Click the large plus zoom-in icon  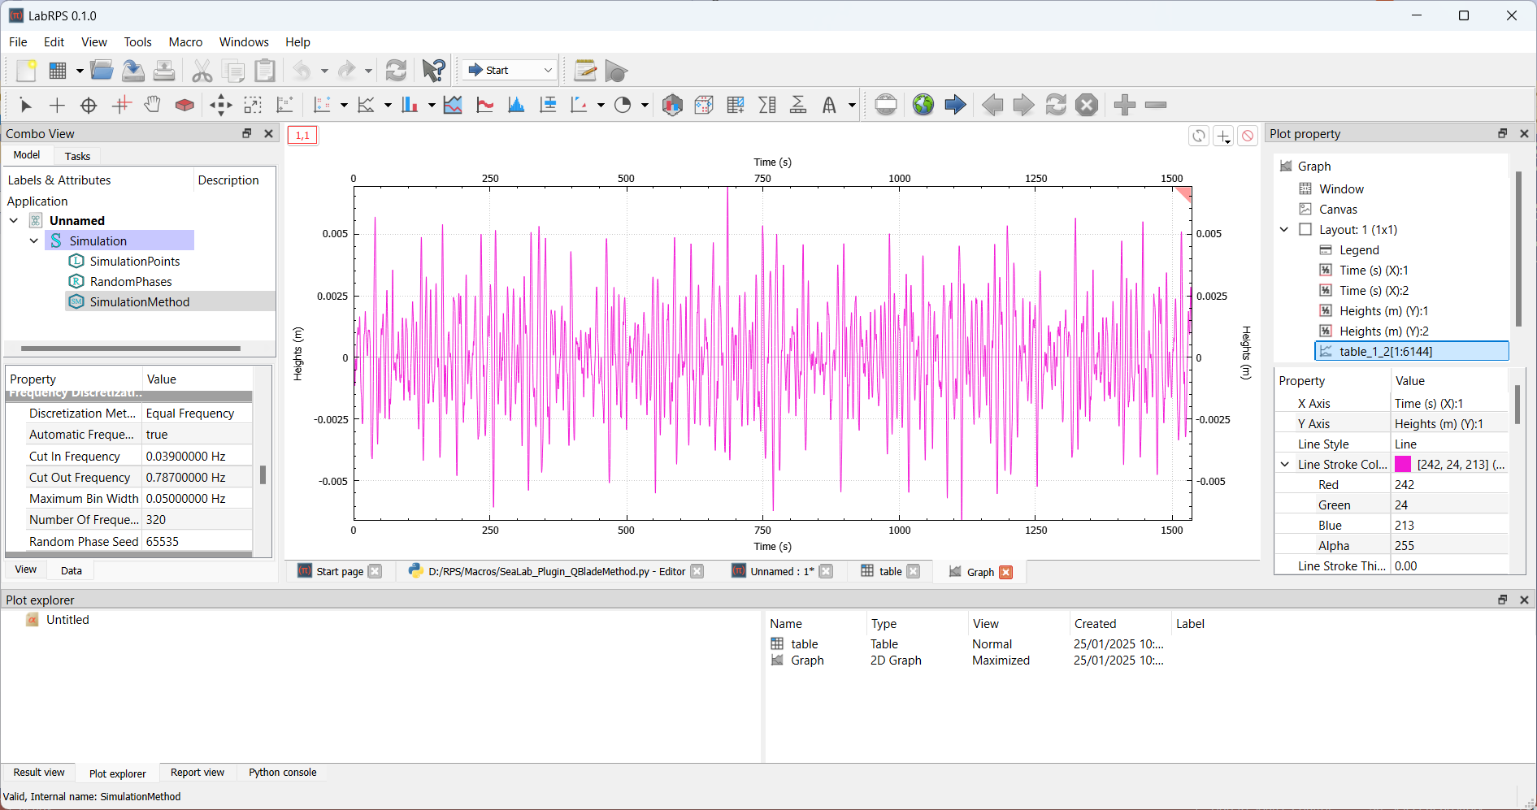pyautogui.click(x=1124, y=105)
